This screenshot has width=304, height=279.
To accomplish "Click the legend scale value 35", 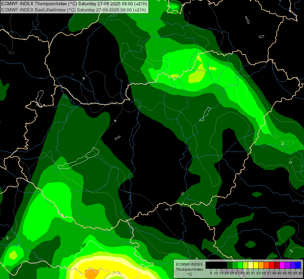I will pos(264,273).
